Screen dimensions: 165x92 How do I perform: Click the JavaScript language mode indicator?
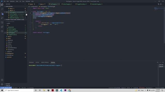coord(136,88)
